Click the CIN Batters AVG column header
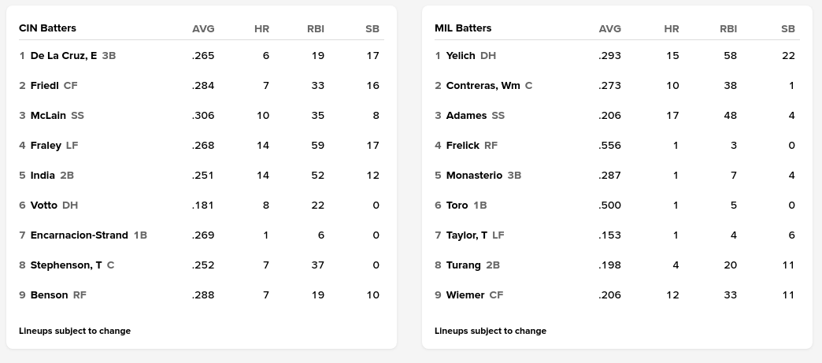 point(203,28)
